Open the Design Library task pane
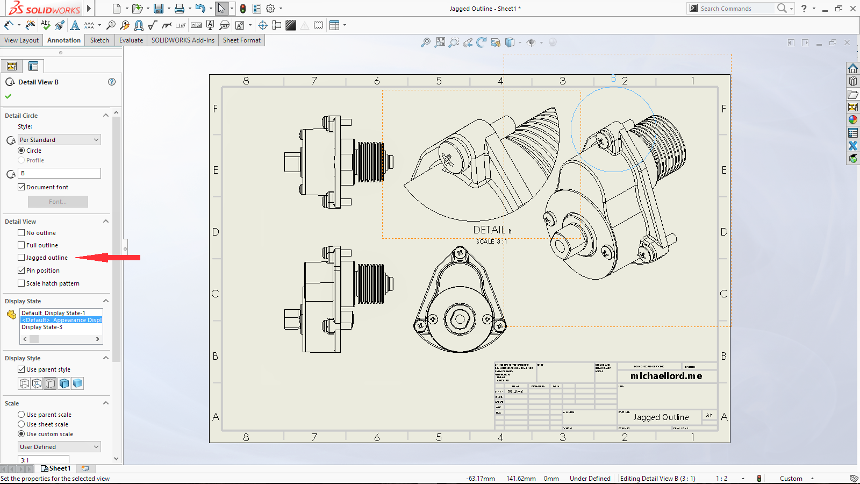This screenshot has height=484, width=860. coord(853,81)
